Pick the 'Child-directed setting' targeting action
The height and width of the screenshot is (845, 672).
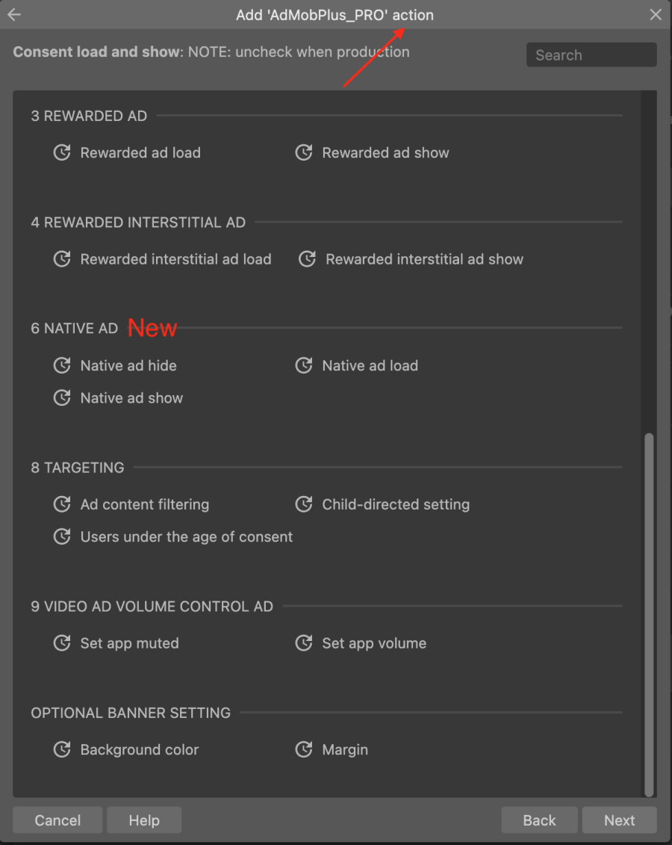304,504
